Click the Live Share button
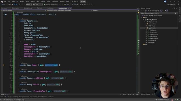This screenshot has height=101, width=181. (171, 4)
